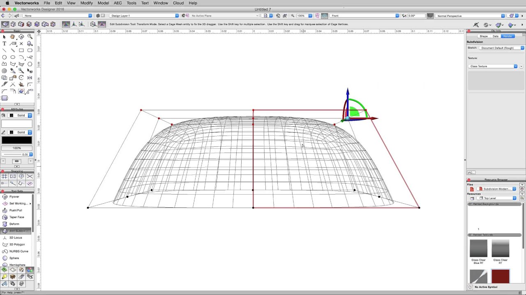
Task: Select the Mirror tool
Action: tap(30, 77)
